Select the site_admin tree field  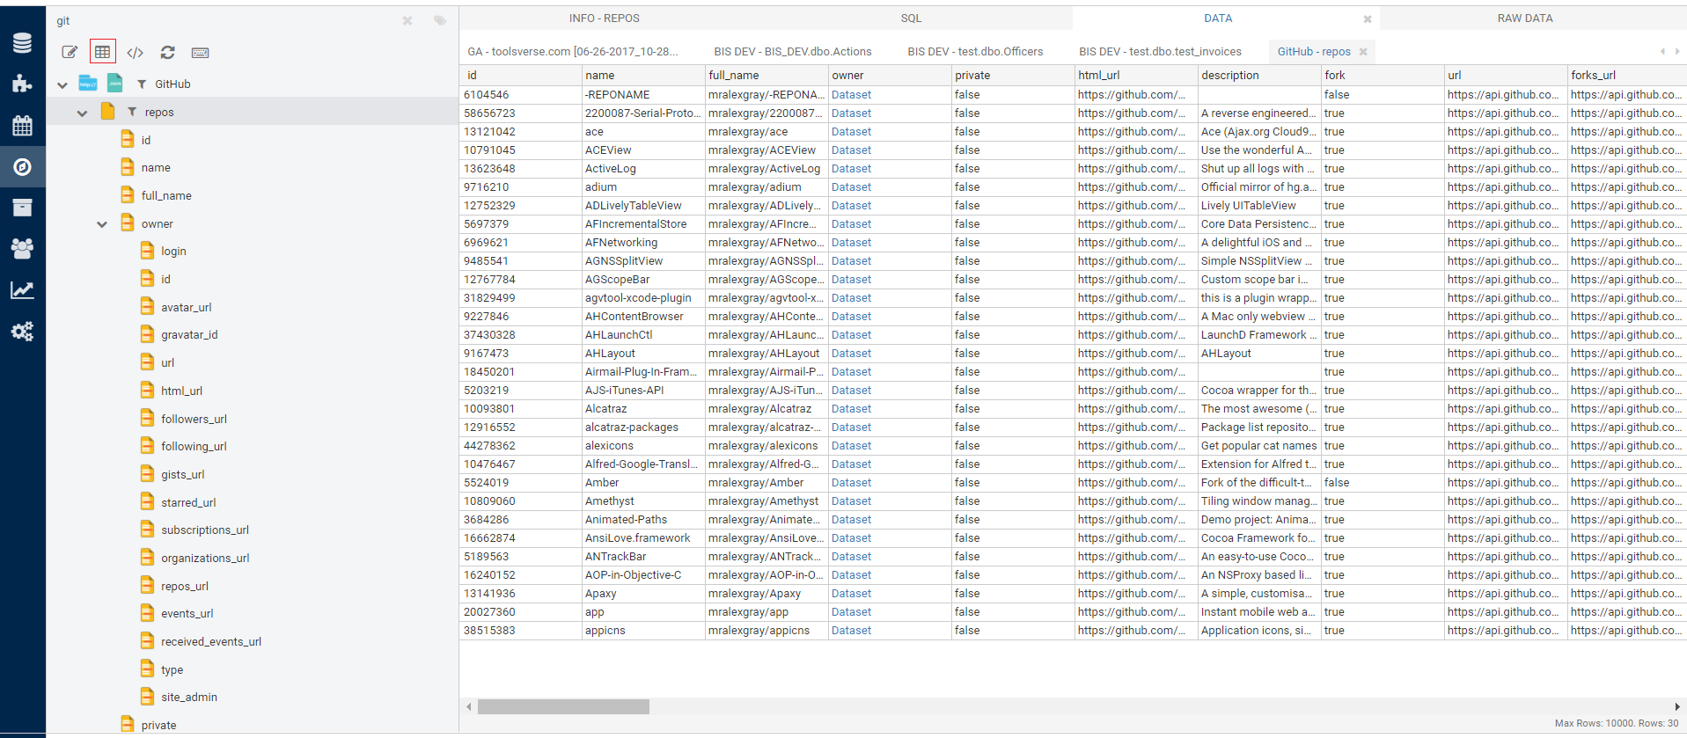pyautogui.click(x=189, y=698)
